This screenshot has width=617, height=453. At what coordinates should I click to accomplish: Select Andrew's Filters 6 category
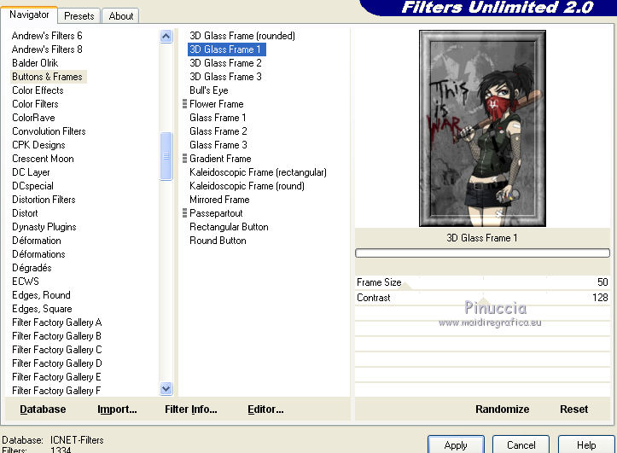[x=47, y=36]
